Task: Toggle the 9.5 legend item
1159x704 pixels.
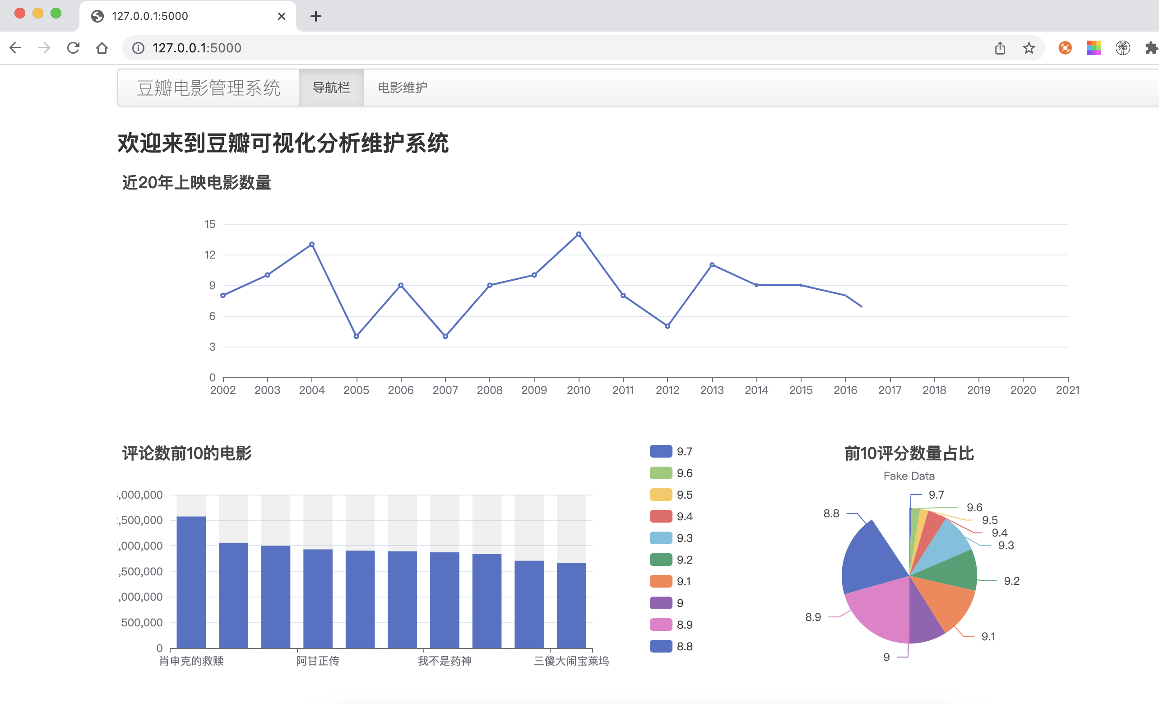Action: pyautogui.click(x=671, y=495)
